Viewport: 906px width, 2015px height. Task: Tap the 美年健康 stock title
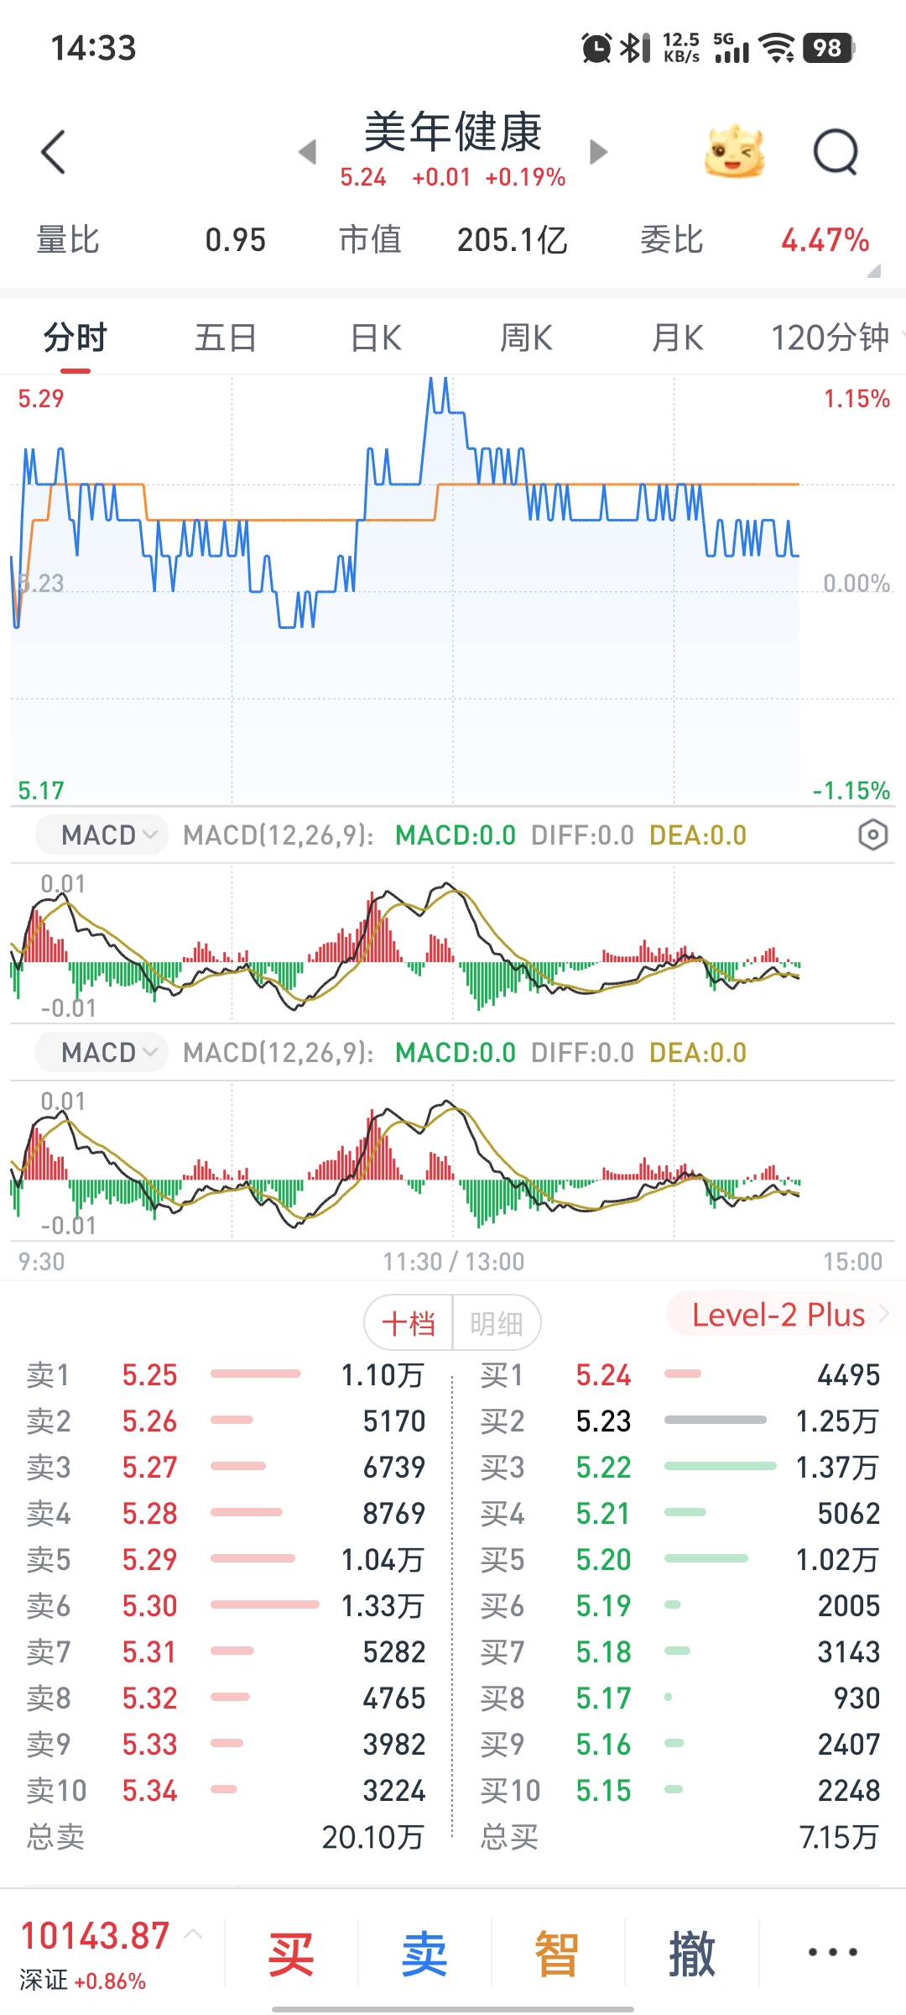453,132
